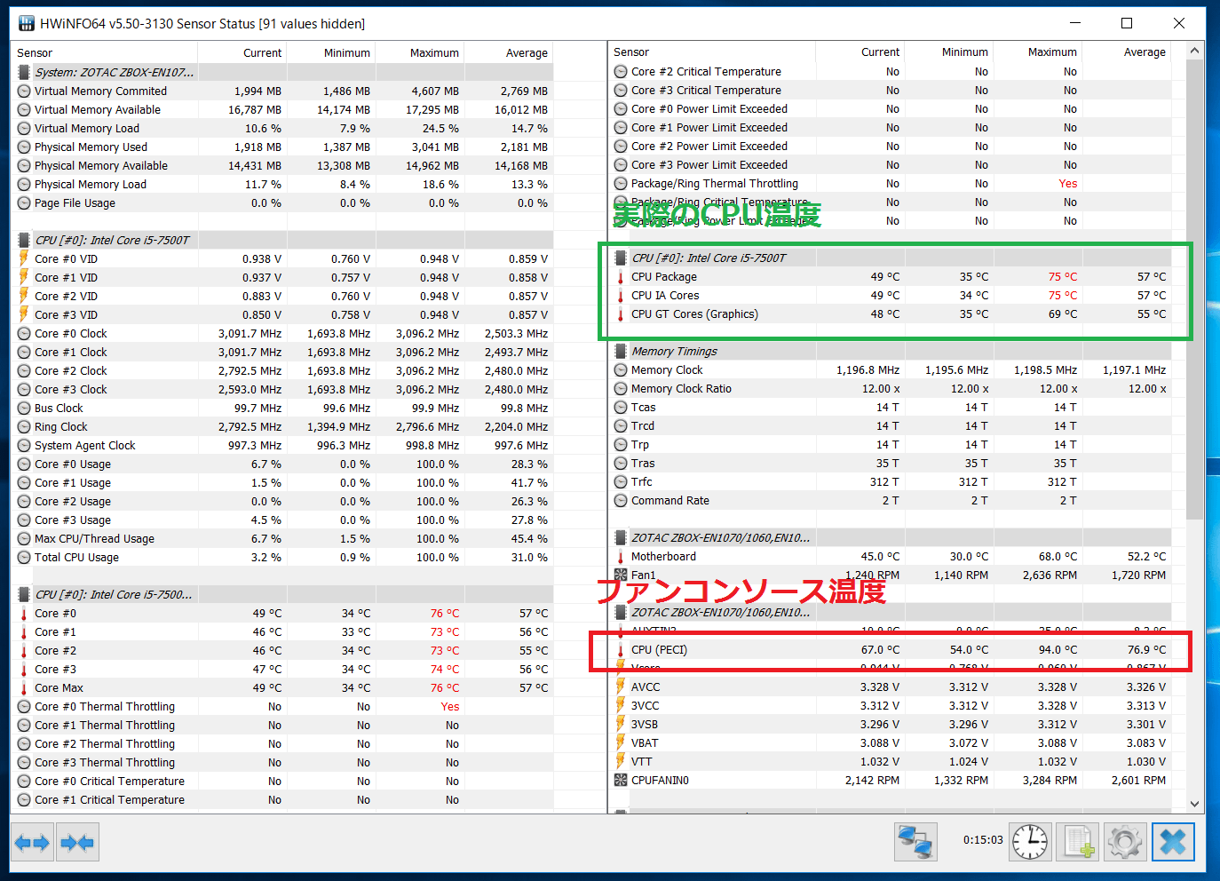Select the System Agent Clock row
Viewport: 1220px width, 881px height.
point(282,445)
